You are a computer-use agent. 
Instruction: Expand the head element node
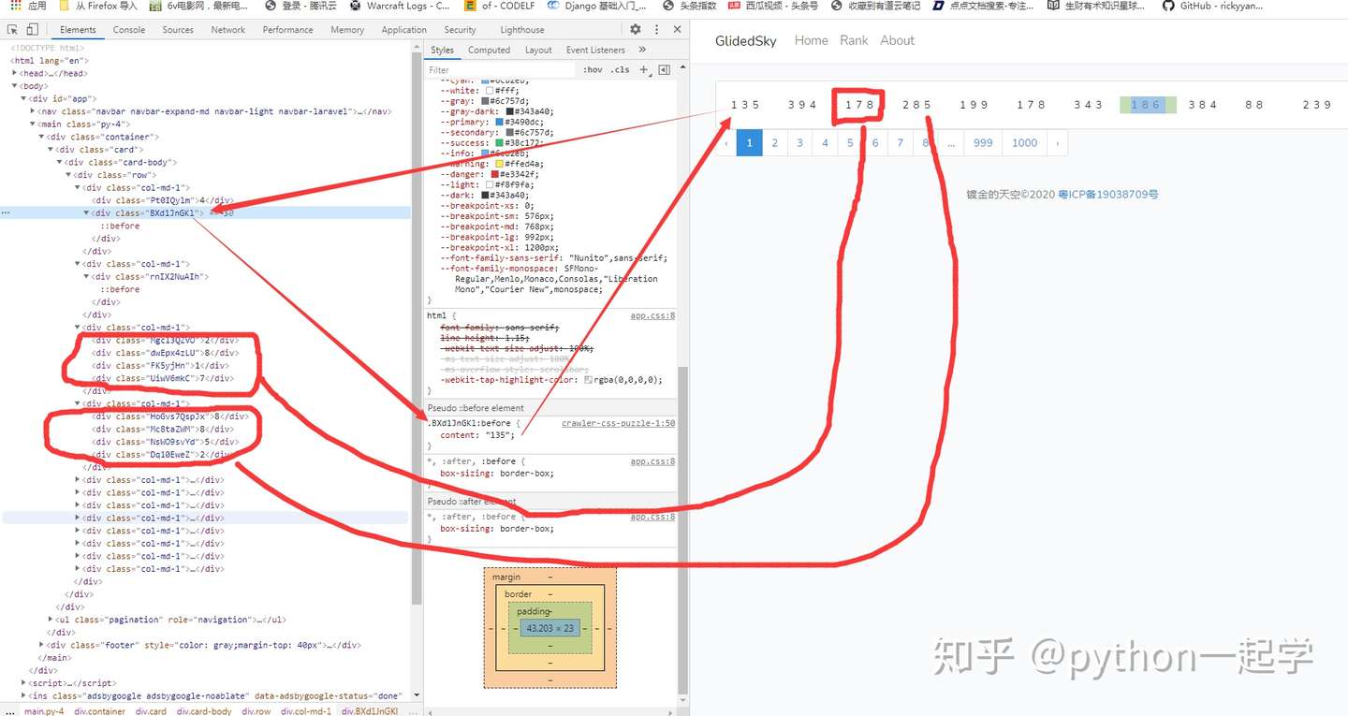14,73
